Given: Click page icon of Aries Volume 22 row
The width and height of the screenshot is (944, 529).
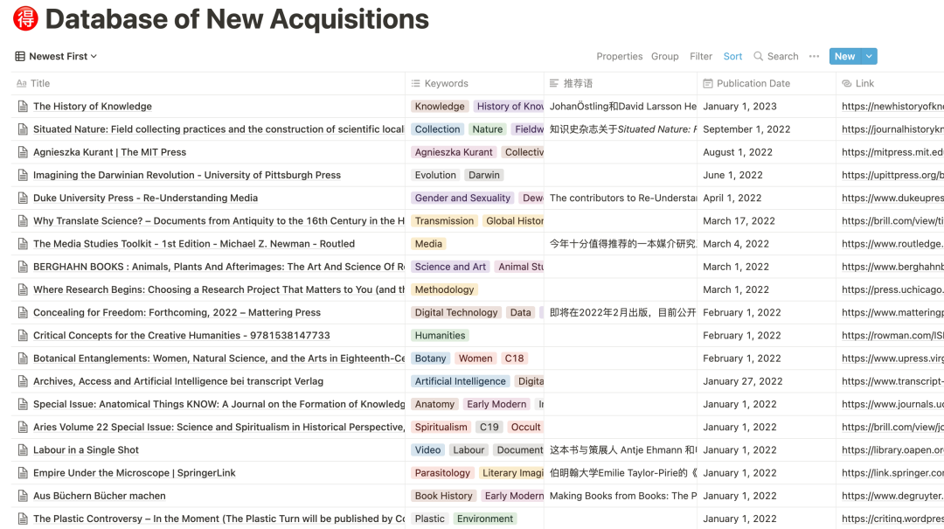Looking at the screenshot, I should 23,428.
